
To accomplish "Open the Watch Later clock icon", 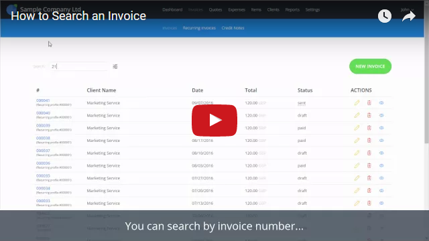I will coord(384,16).
